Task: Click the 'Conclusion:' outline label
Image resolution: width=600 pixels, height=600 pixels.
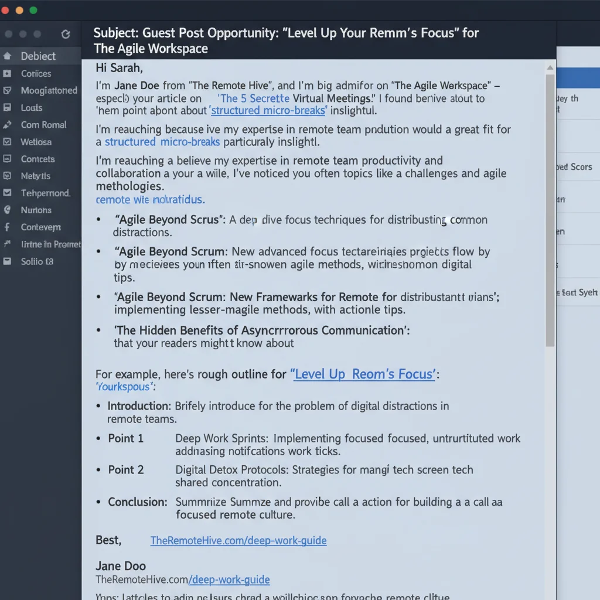Action: coord(137,502)
